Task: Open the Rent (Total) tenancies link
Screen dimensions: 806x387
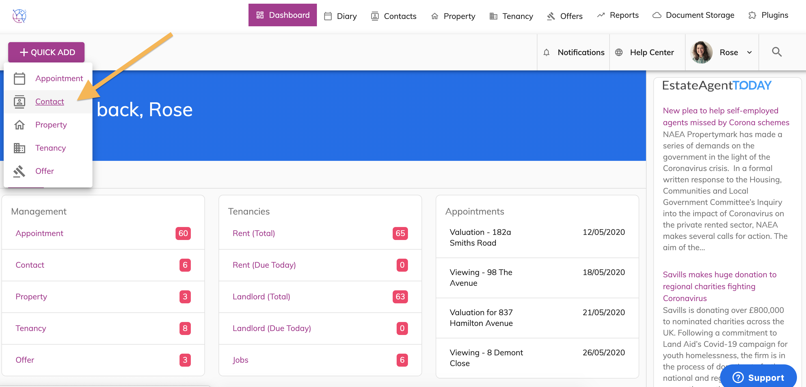Action: click(253, 234)
